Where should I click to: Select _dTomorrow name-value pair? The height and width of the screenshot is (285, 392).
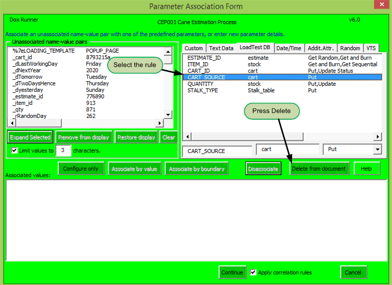click(x=86, y=77)
